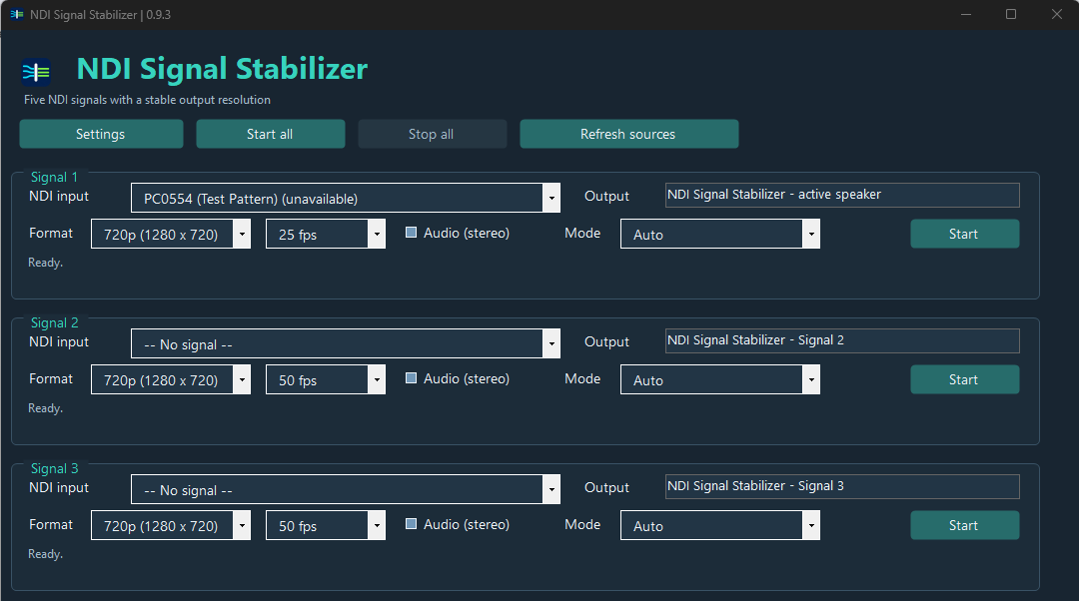Open the Settings dialog

101,134
